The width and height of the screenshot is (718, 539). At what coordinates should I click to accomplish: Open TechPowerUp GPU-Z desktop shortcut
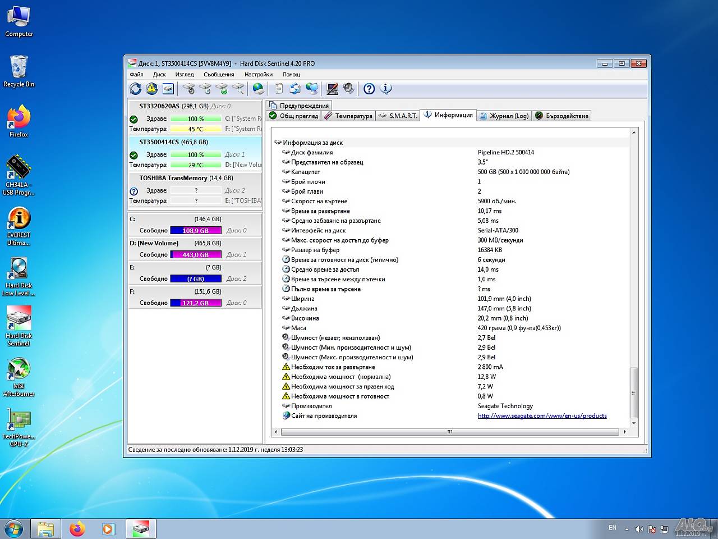pos(19,427)
